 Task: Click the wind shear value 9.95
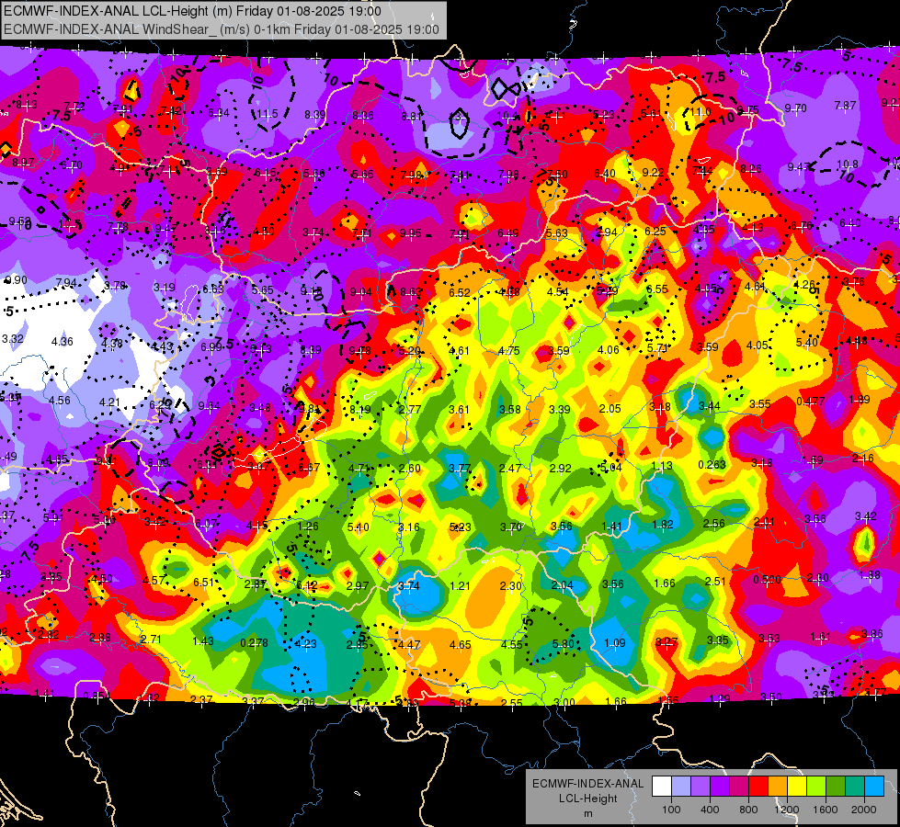tap(410, 233)
